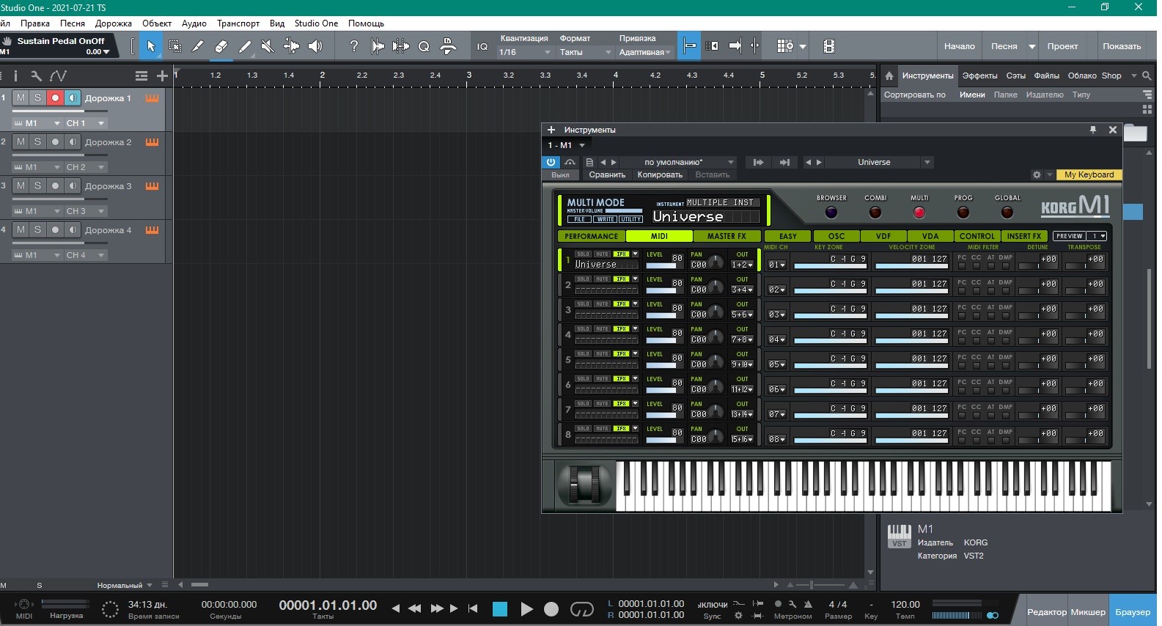
Task: Open the PERFORMANCE tab in M1
Action: coord(592,236)
